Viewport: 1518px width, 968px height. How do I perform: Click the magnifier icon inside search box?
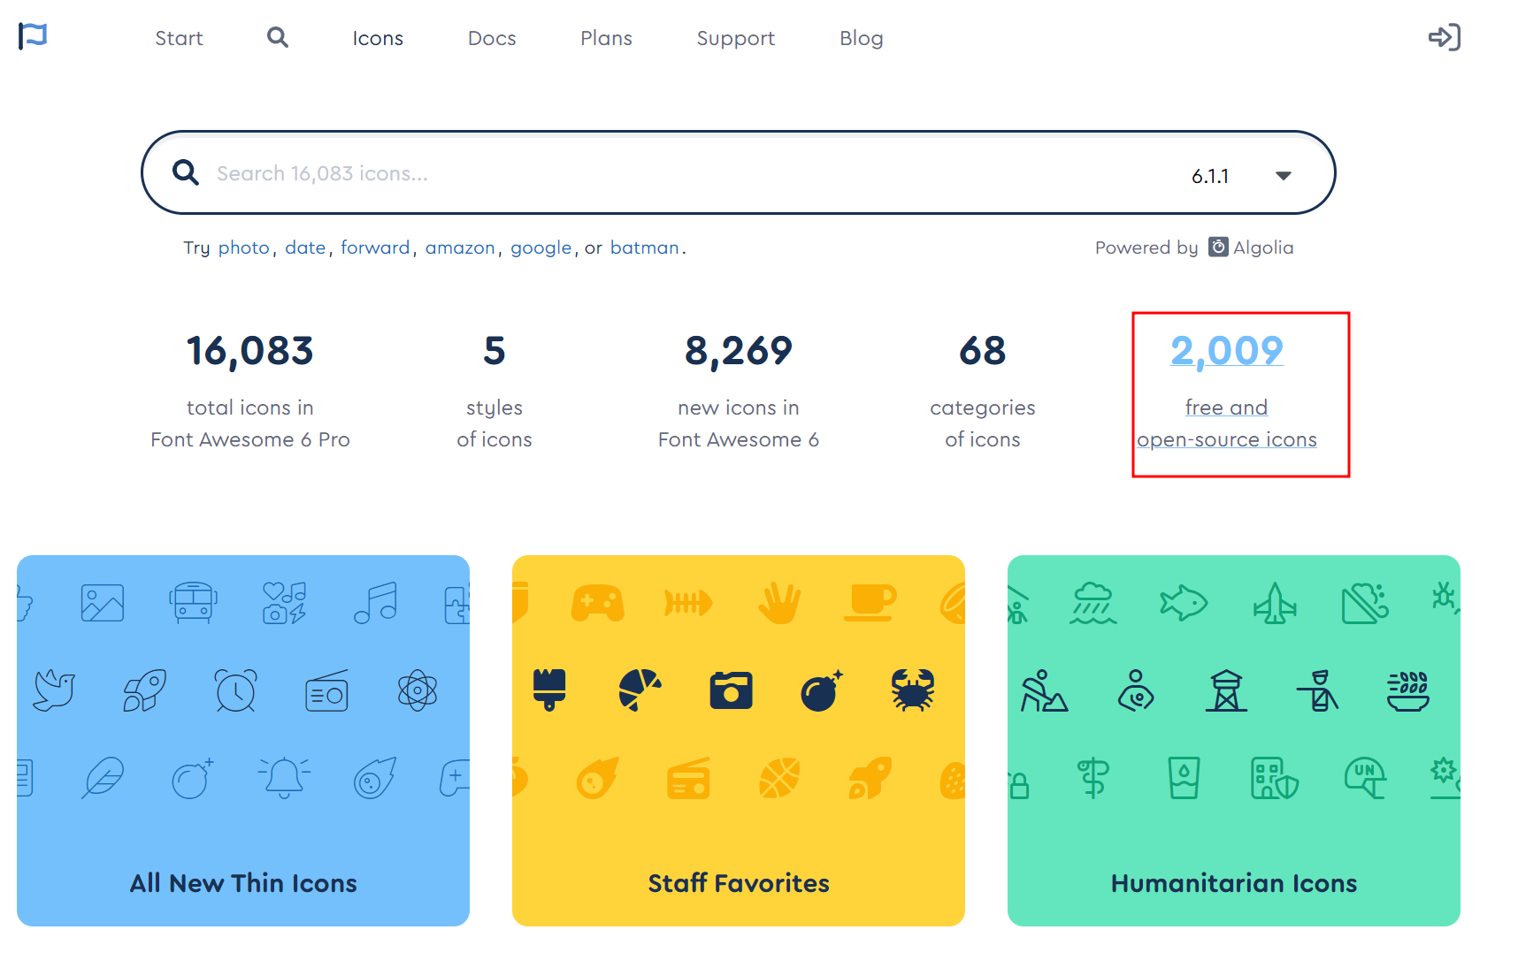tap(185, 172)
